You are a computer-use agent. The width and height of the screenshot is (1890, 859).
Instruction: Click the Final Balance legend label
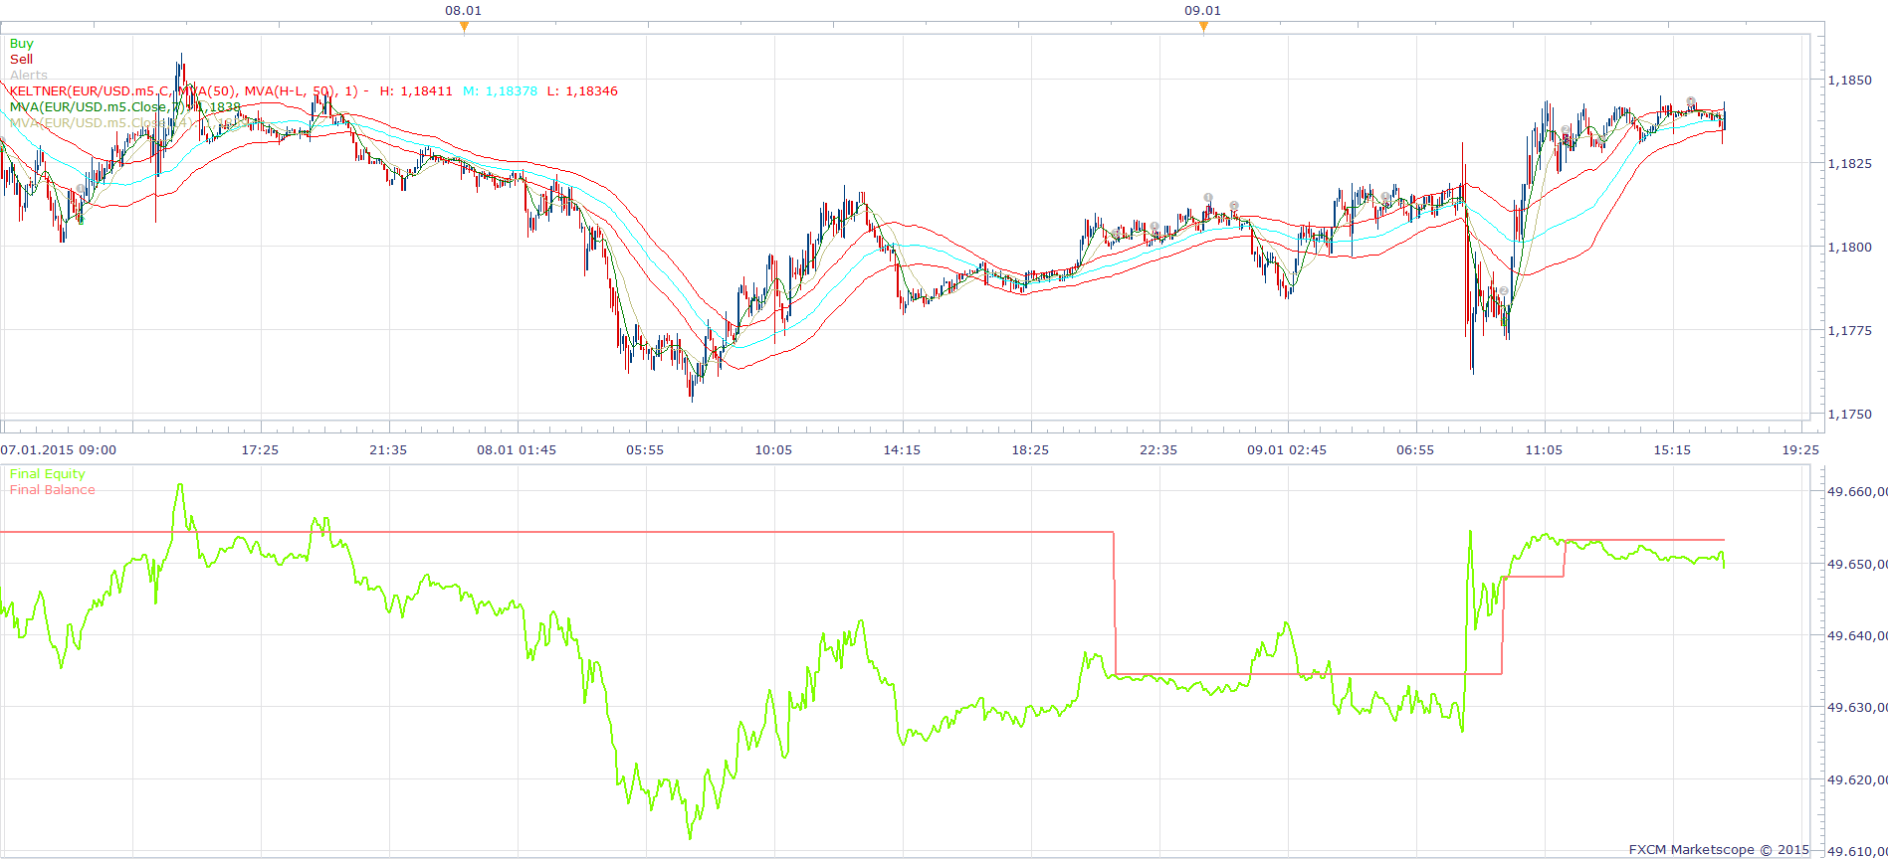[x=52, y=489]
